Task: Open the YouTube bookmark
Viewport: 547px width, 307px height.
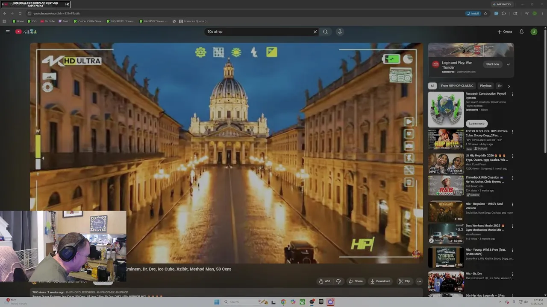Action: click(48, 21)
